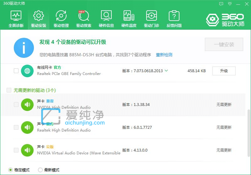251x175 pixels.
Task: Click the feedback message icon in title bar
Action: click(222, 4)
